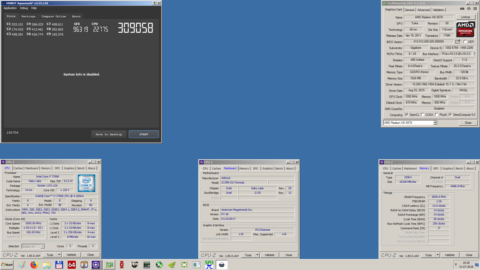Open AIDA64 from the taskbar
This screenshot has height=270, width=480.
(72, 265)
